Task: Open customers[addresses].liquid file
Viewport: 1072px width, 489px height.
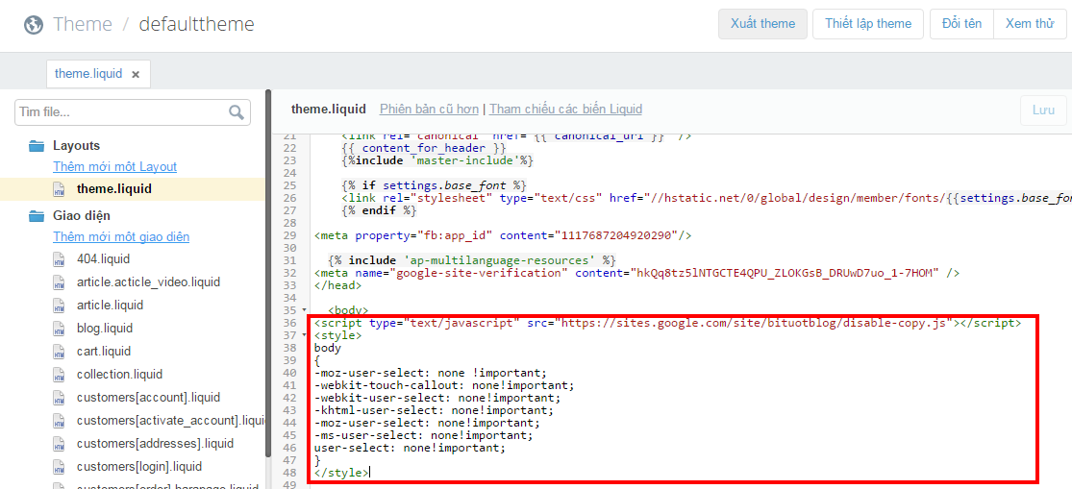Action: pyautogui.click(x=155, y=444)
